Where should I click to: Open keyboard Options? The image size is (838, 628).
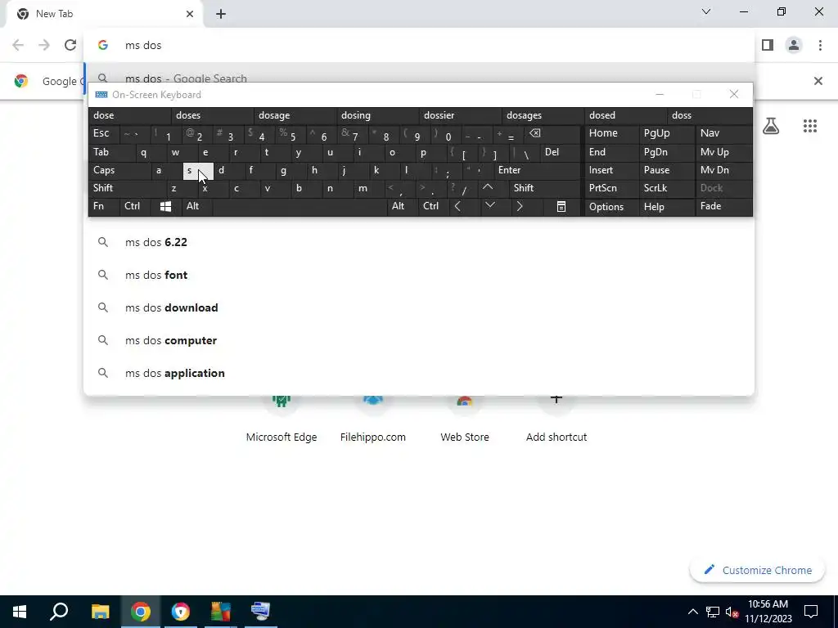pos(612,207)
